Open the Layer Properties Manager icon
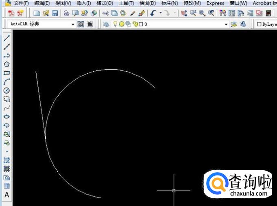Screen dimensions: 277x206 [106, 24]
